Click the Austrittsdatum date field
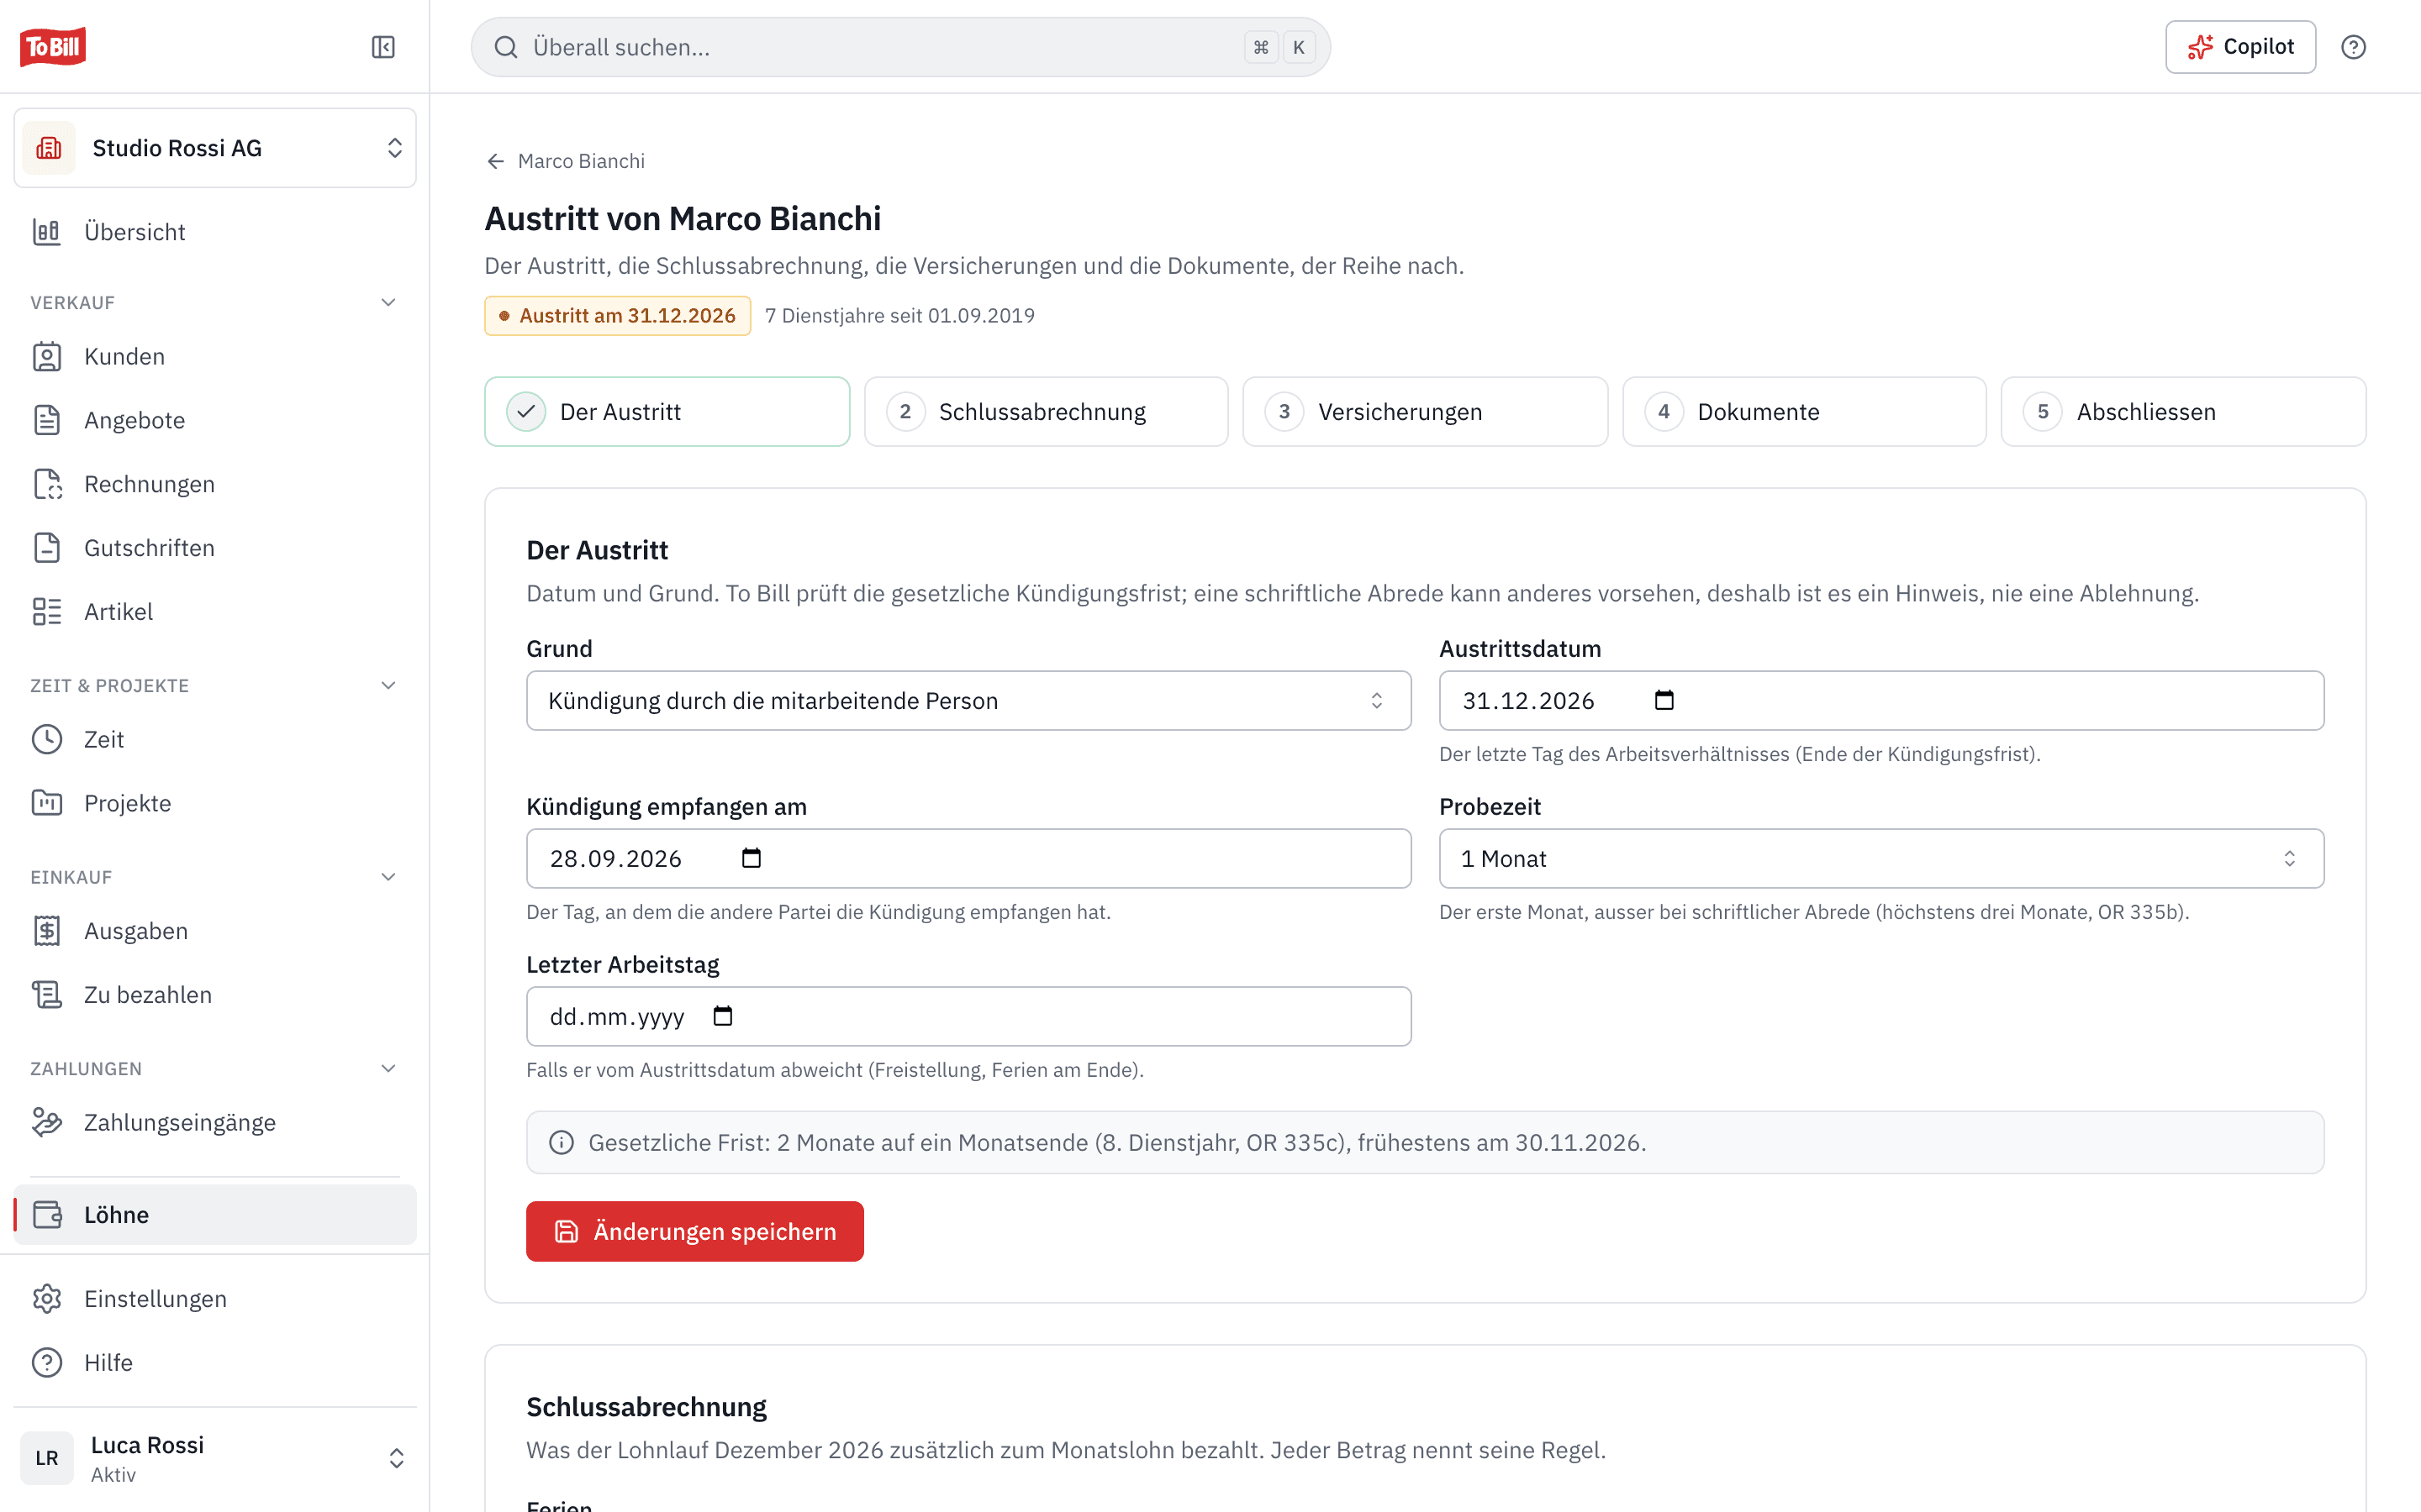Screen dimensions: 2421x1512 click(1880, 700)
